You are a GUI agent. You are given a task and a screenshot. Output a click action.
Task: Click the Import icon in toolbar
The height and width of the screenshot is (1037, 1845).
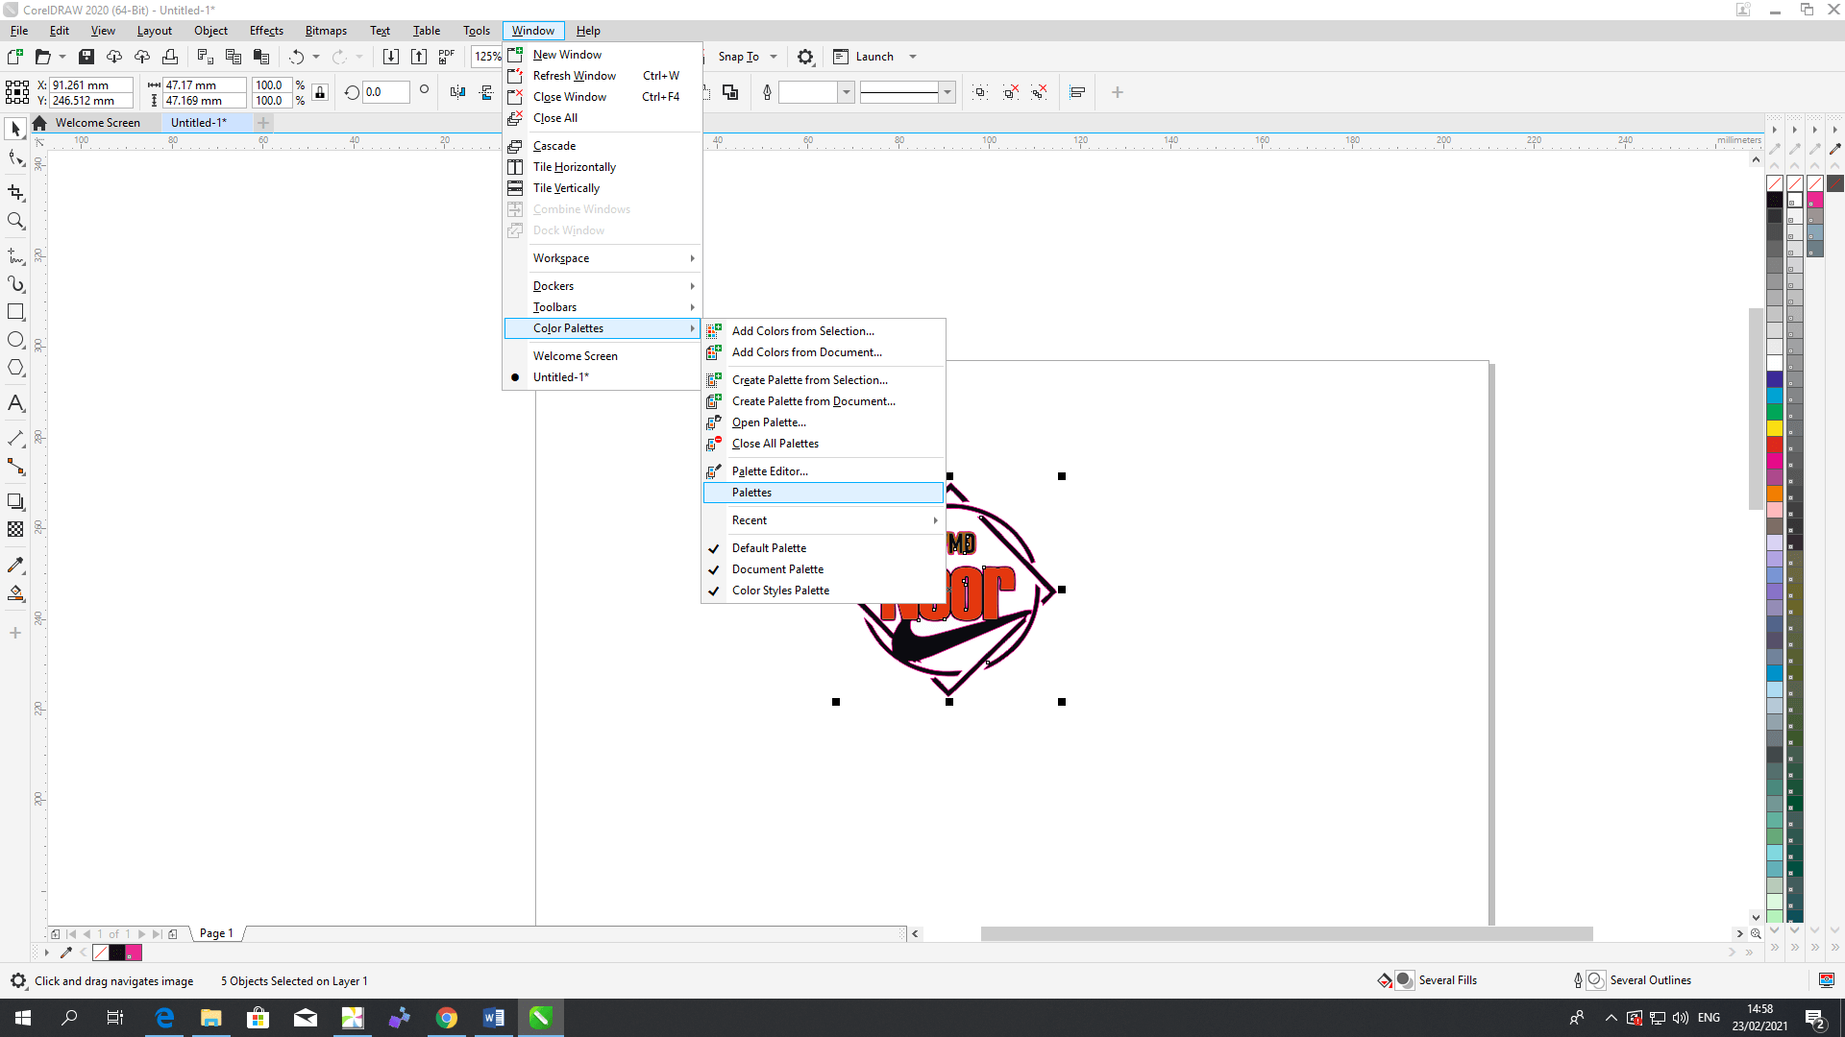coord(391,57)
